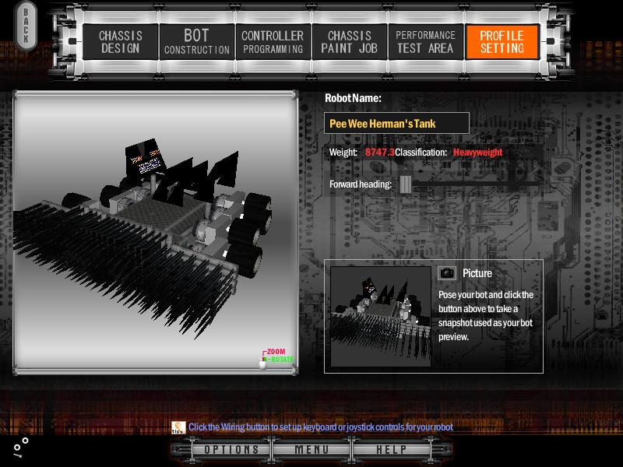This screenshot has width=623, height=467.
Task: Switch to the Bot Construction tab
Action: [197, 42]
